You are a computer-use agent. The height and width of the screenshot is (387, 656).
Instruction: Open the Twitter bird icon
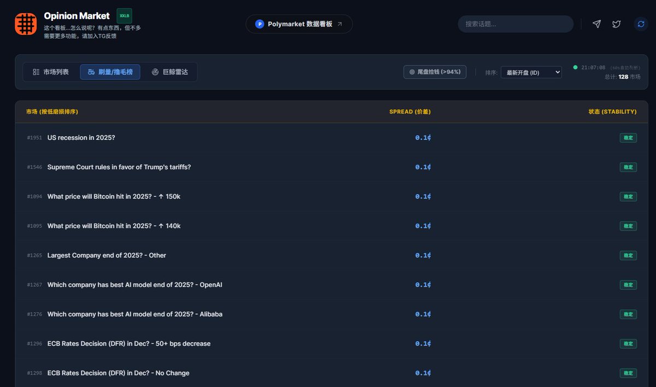[616, 24]
